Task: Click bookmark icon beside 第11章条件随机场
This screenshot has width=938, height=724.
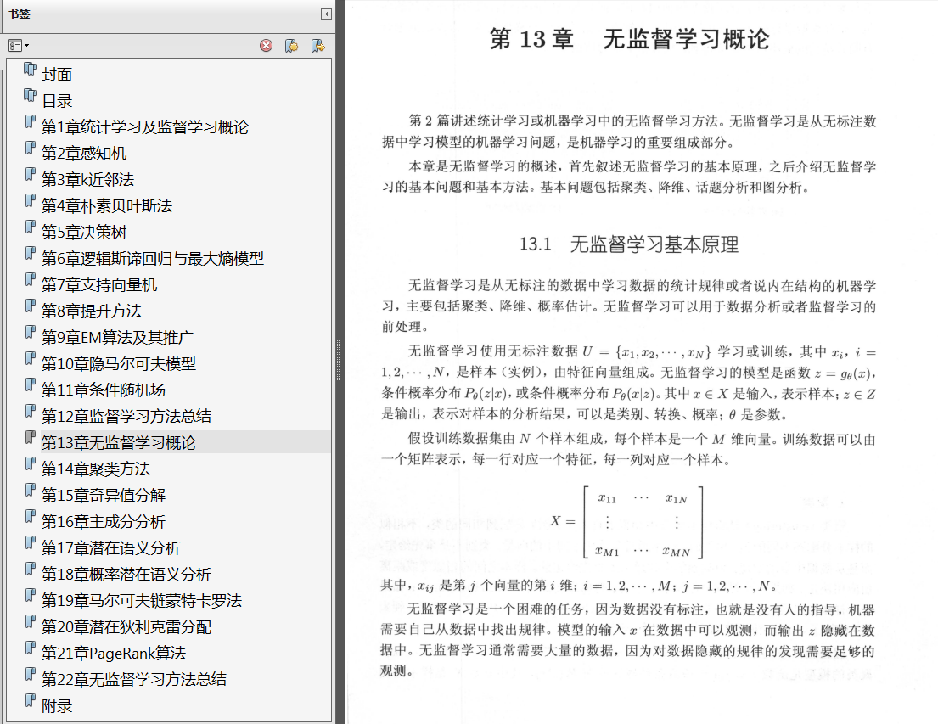Action: point(30,384)
